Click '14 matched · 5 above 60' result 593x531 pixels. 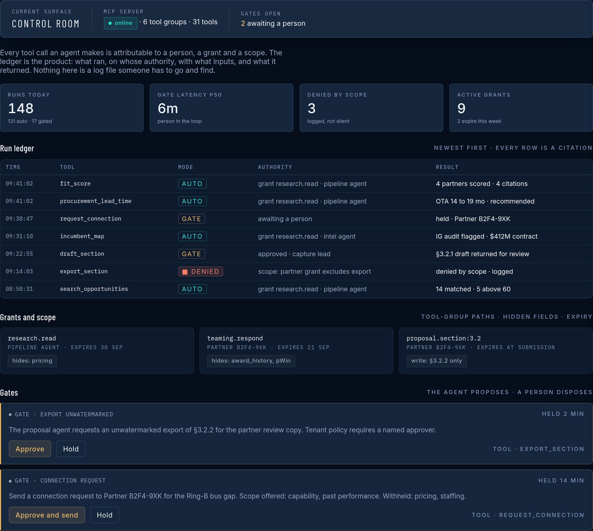[x=473, y=289]
